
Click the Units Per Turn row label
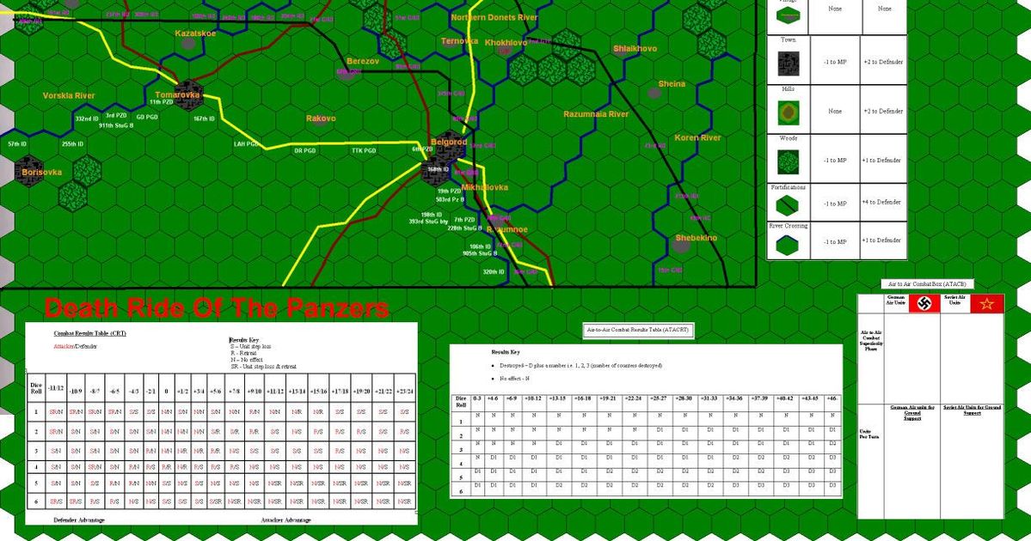(869, 434)
